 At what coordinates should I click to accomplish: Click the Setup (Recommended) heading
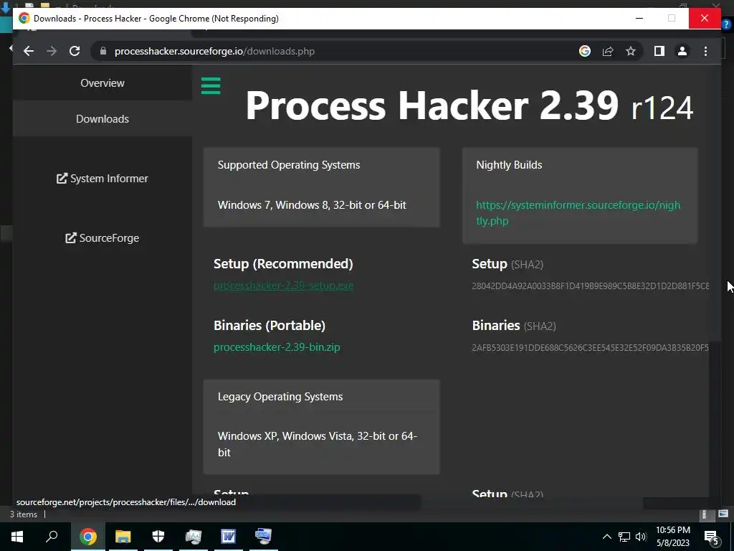tap(283, 264)
